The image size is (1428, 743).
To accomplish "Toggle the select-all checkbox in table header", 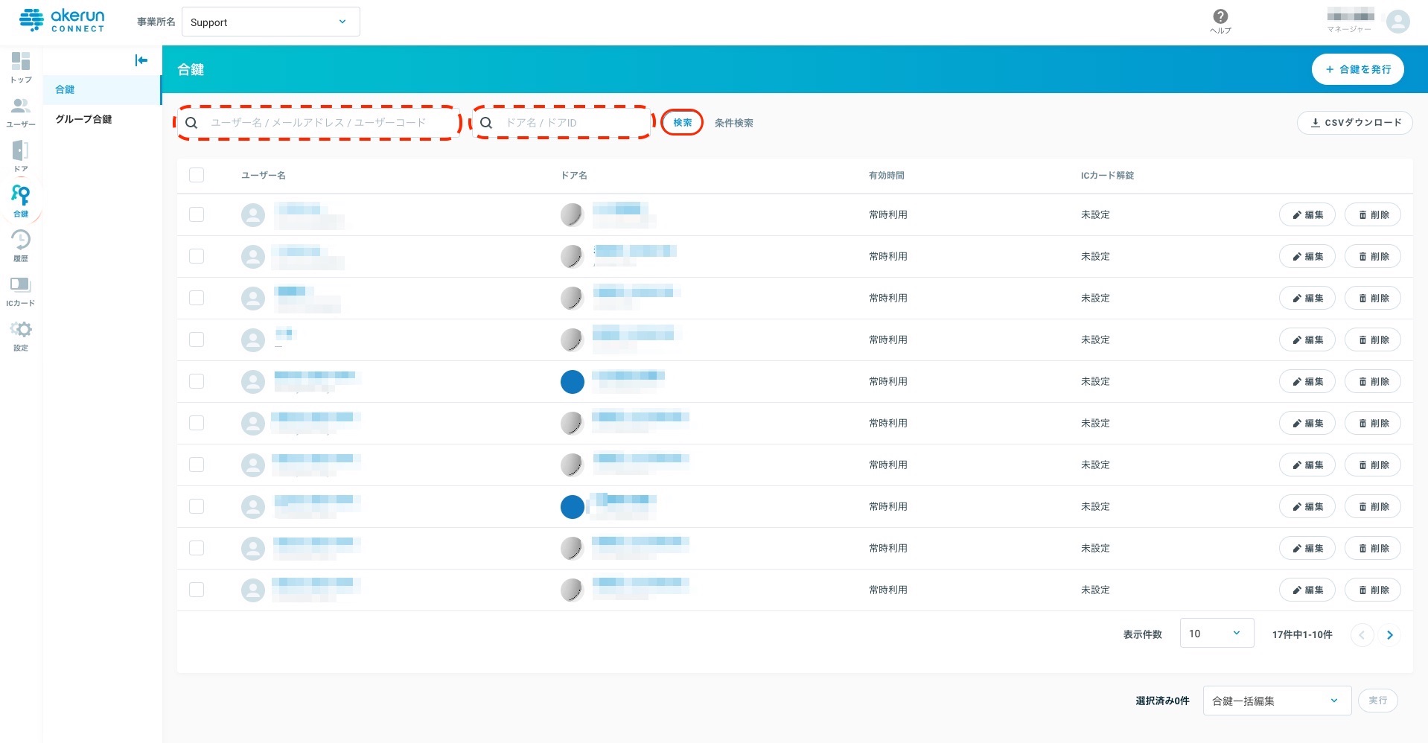I will click(197, 175).
